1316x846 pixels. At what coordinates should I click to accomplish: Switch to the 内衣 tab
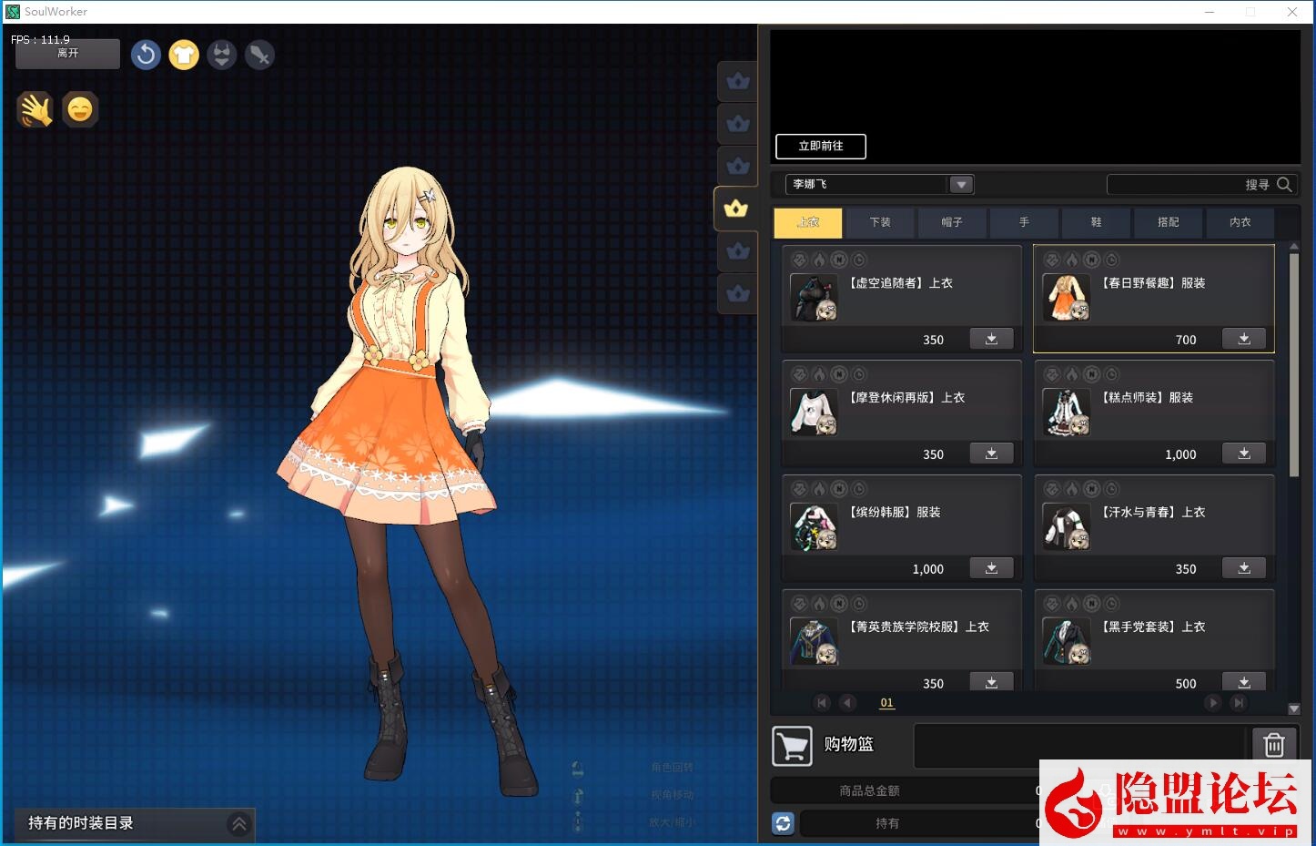[x=1240, y=222]
